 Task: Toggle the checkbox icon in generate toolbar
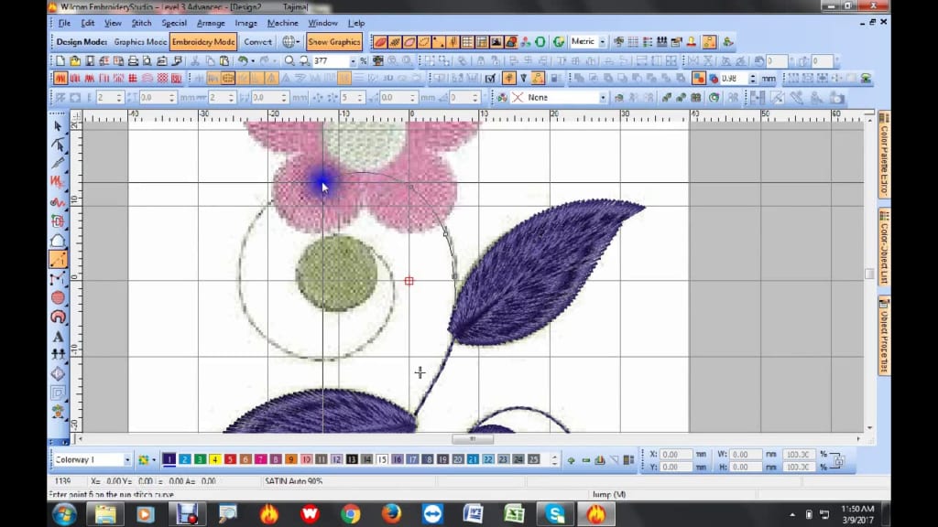coord(491,79)
